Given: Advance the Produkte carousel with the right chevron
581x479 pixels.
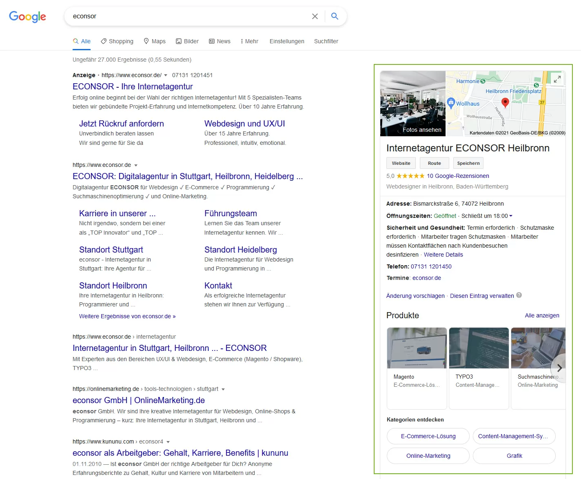Looking at the screenshot, I should pyautogui.click(x=559, y=368).
